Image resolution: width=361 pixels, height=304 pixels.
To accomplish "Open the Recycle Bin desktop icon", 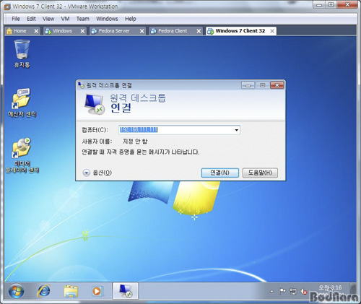I will tap(22, 53).
